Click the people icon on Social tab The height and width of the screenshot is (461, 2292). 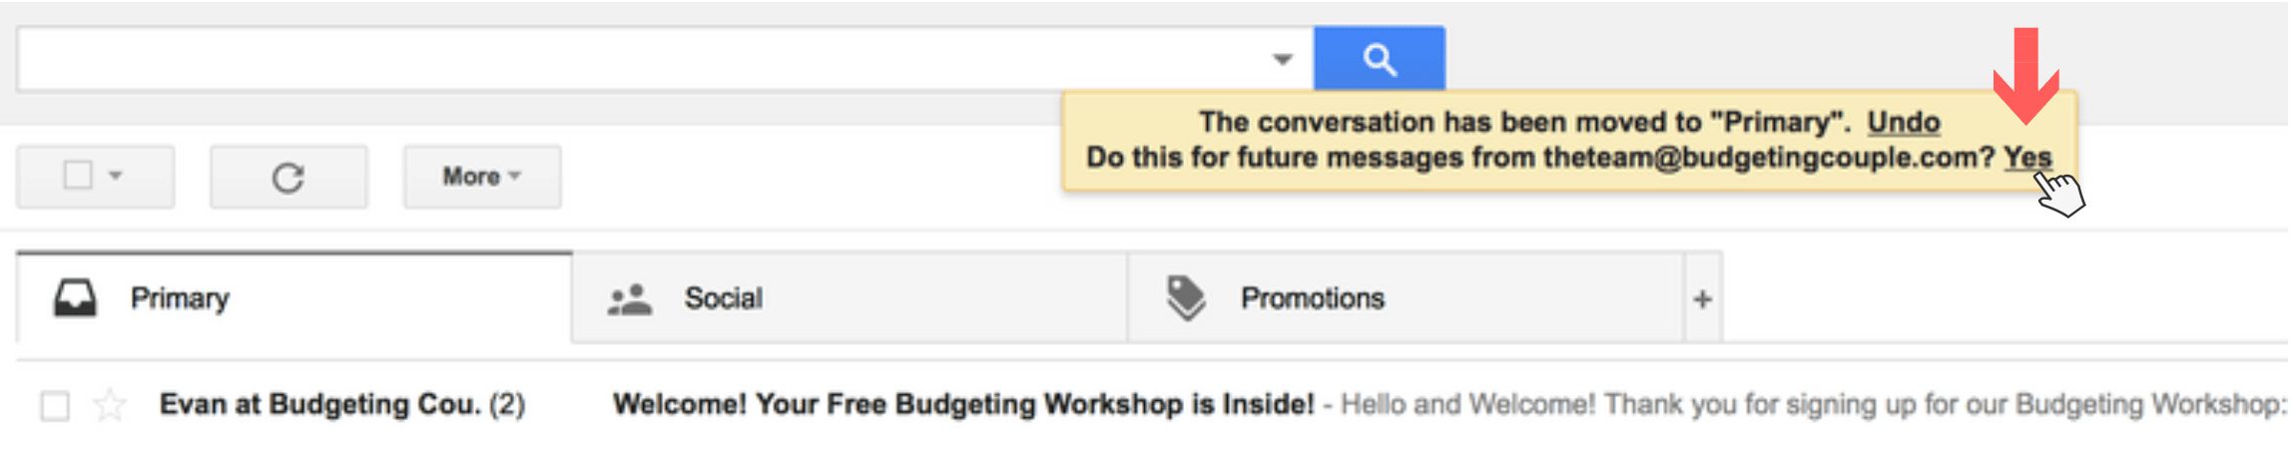click(630, 299)
